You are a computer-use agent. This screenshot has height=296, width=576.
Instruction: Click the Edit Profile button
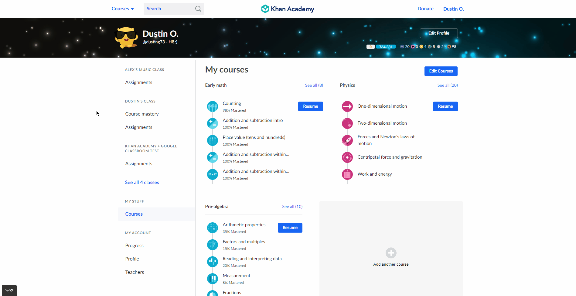point(439,33)
